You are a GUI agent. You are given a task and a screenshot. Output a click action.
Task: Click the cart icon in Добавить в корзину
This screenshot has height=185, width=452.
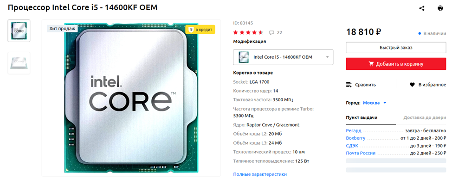point(371,64)
